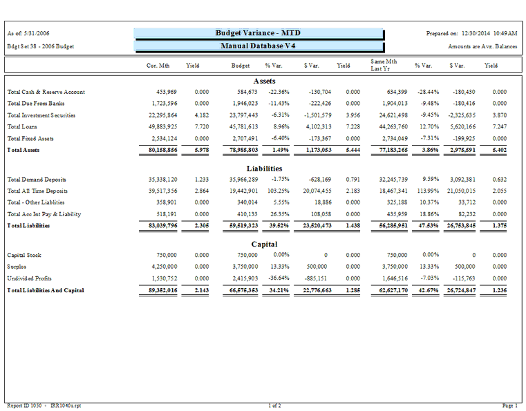The width and height of the screenshot is (526, 411).
Task: Select the Assets section heading
Action: pyautogui.click(x=265, y=81)
